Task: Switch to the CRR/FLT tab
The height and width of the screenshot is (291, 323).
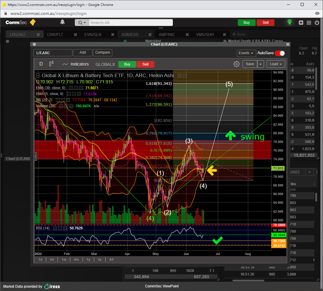Action: click(55, 35)
